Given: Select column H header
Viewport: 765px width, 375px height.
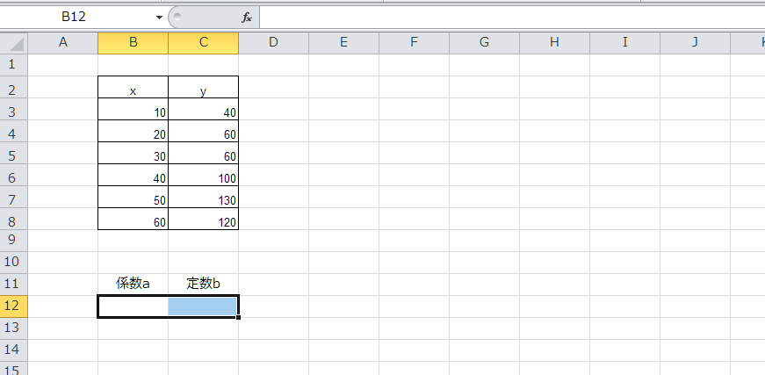Looking at the screenshot, I should (x=555, y=43).
